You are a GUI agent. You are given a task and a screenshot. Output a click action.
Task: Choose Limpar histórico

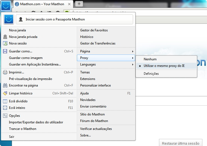39,93
